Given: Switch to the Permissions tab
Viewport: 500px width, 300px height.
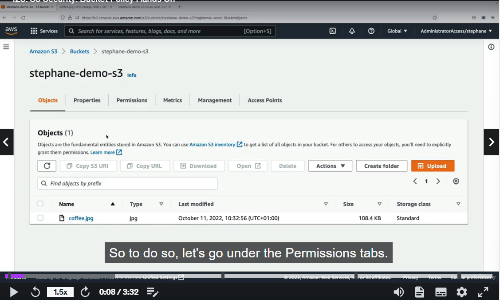Looking at the screenshot, I should [132, 100].
